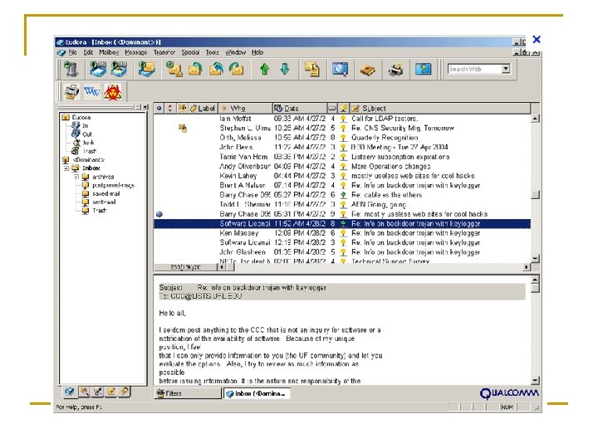The width and height of the screenshot is (598, 448).
Task: Click the attachment column header icon
Action: 182,108
